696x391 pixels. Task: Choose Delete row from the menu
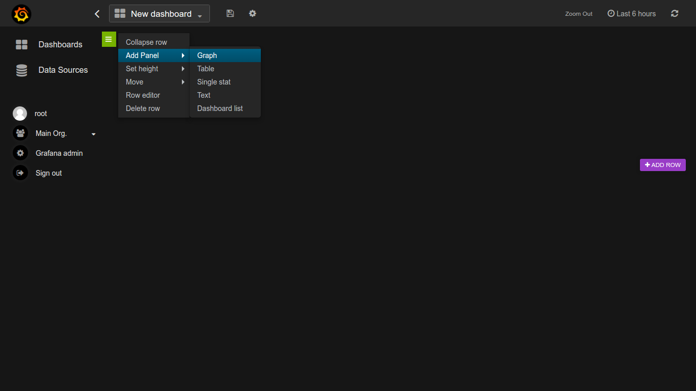(x=154, y=108)
